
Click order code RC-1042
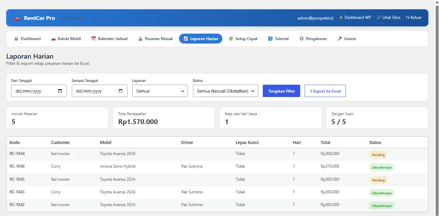coord(17,205)
